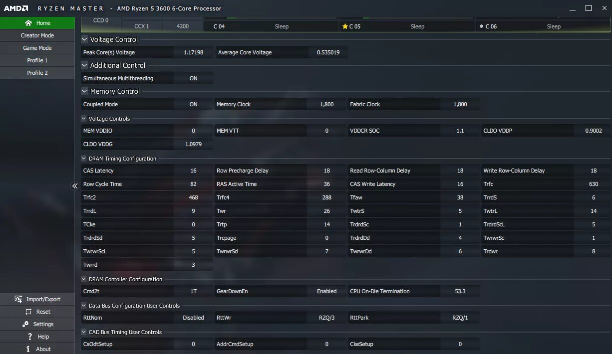This screenshot has width=612, height=354.
Task: Click the Fabric Clock 1,800 field
Action: pos(460,104)
